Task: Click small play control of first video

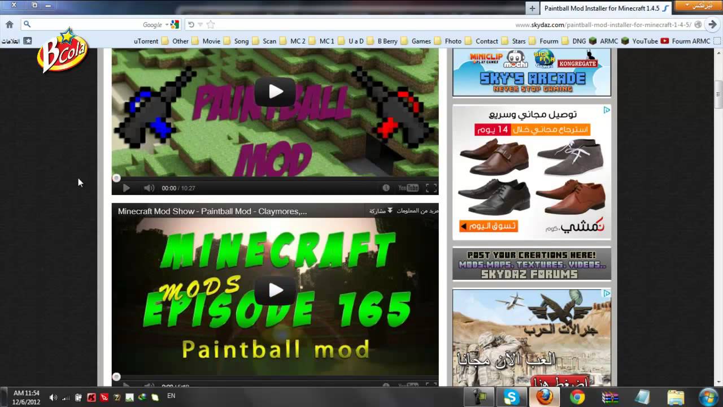Action: click(126, 188)
